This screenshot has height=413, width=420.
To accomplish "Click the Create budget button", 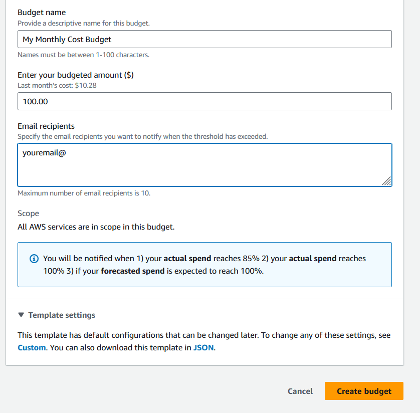I will (364, 391).
